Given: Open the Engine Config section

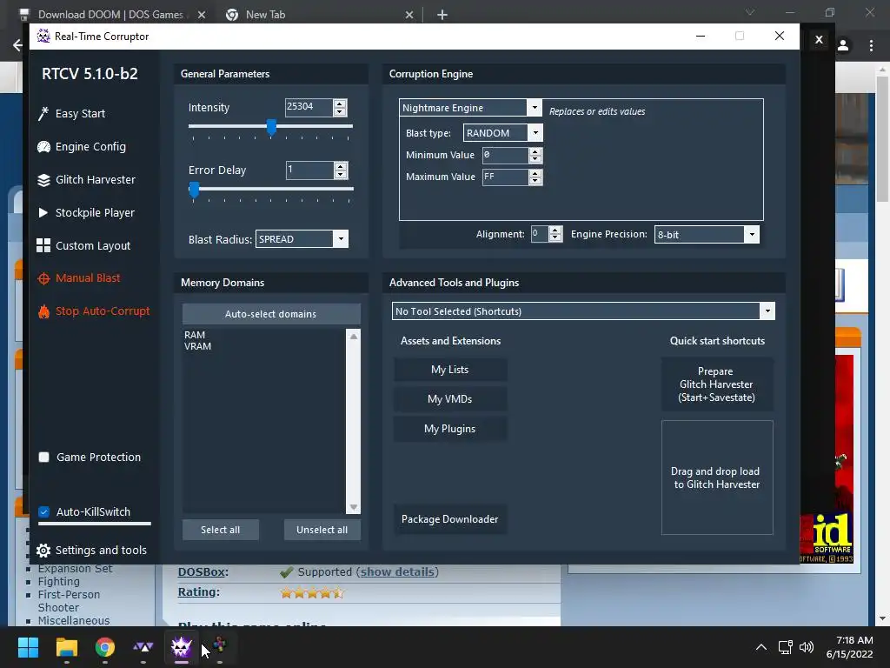Looking at the screenshot, I should (x=90, y=146).
